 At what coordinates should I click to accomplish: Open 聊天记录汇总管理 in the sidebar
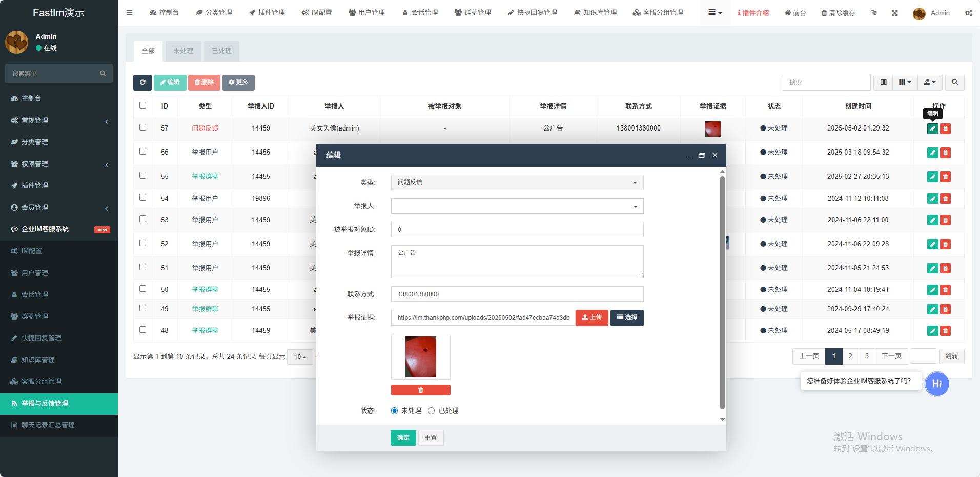coord(48,425)
